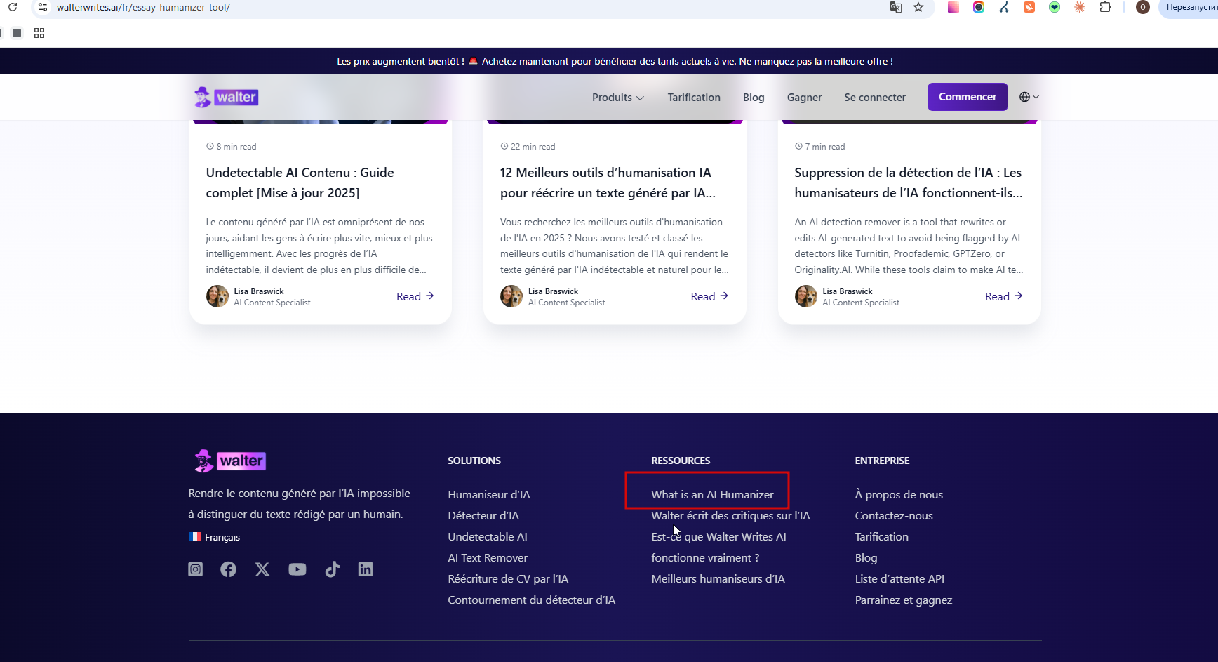The width and height of the screenshot is (1218, 662).
Task: Go to Gagner in the header menu
Action: (x=804, y=98)
